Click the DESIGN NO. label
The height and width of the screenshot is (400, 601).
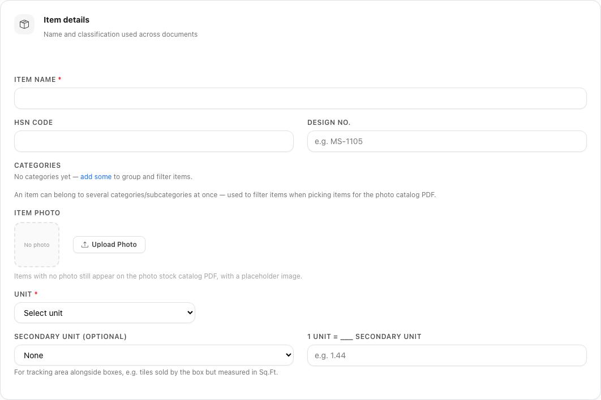pos(329,123)
